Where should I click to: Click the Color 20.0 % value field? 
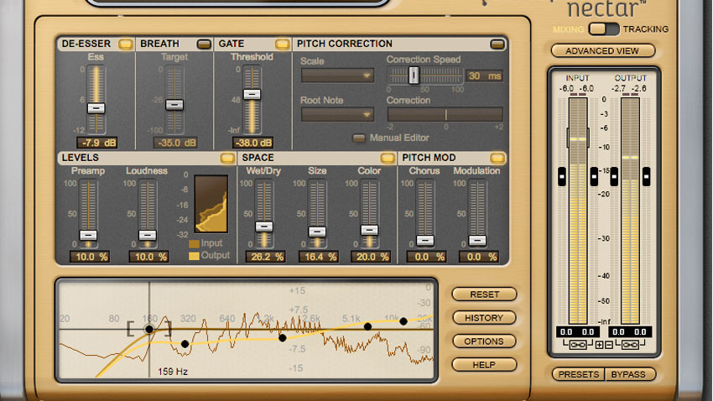[371, 257]
